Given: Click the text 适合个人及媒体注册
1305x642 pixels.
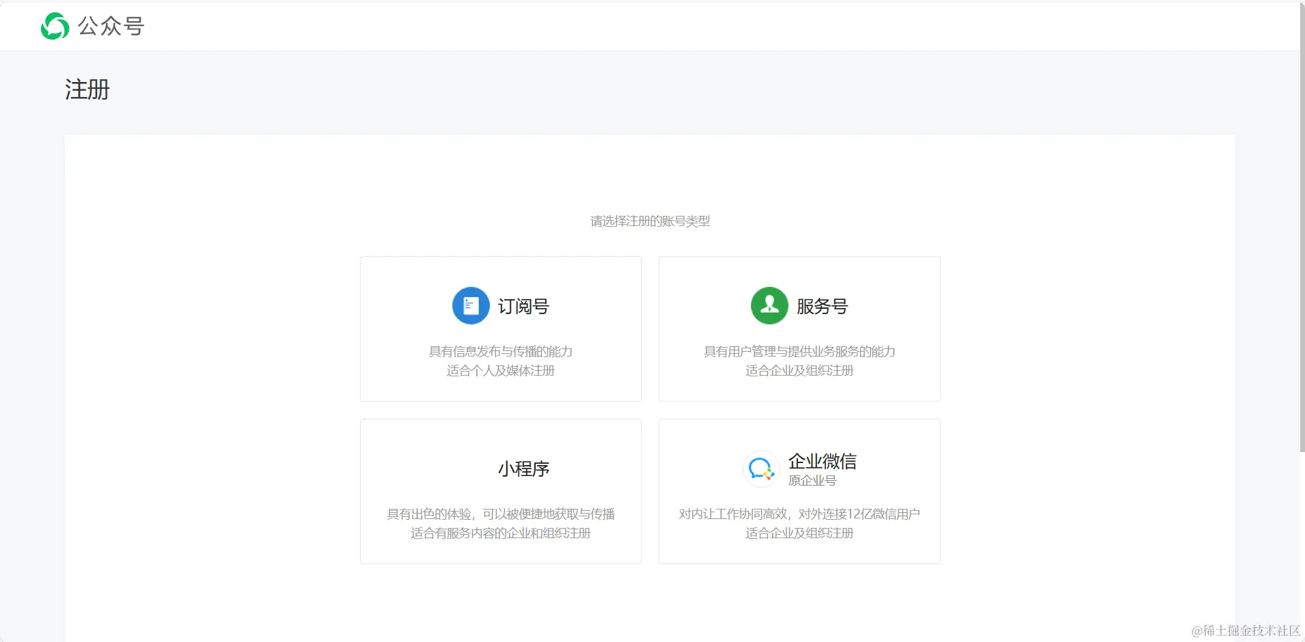Looking at the screenshot, I should 501,370.
